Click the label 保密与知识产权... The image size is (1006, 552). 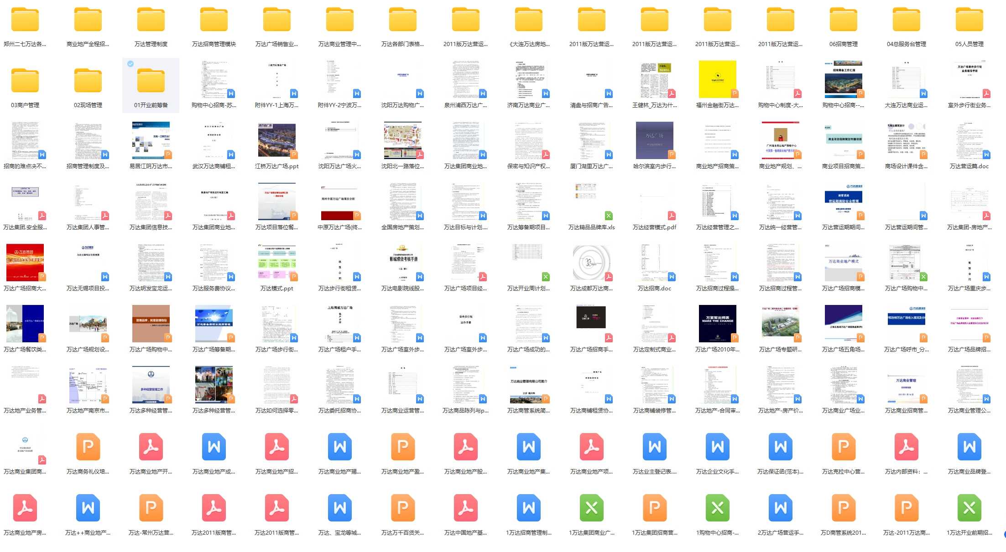coord(528,166)
